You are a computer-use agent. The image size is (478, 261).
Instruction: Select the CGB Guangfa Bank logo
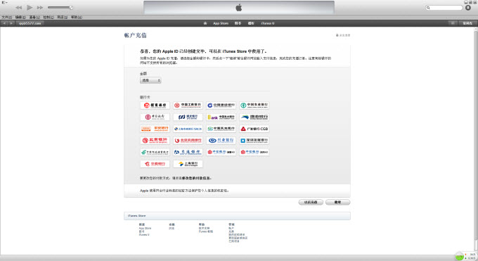click(254, 129)
